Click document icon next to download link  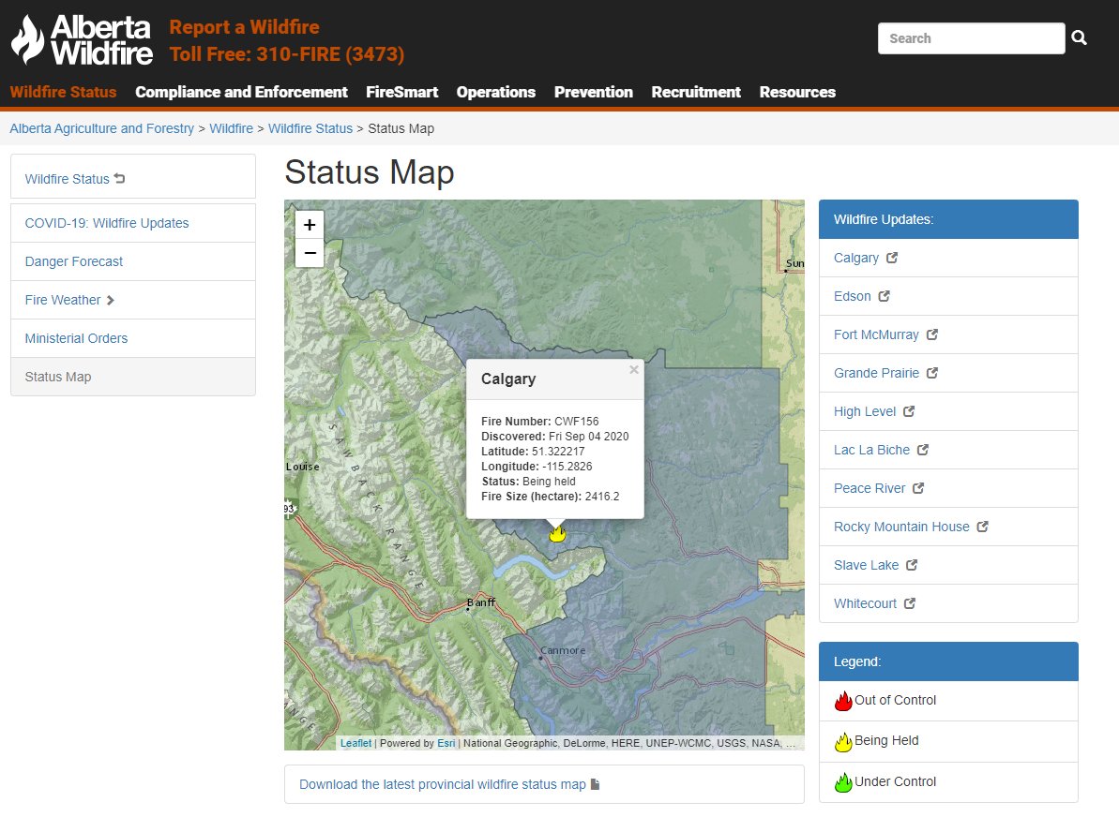click(x=596, y=783)
